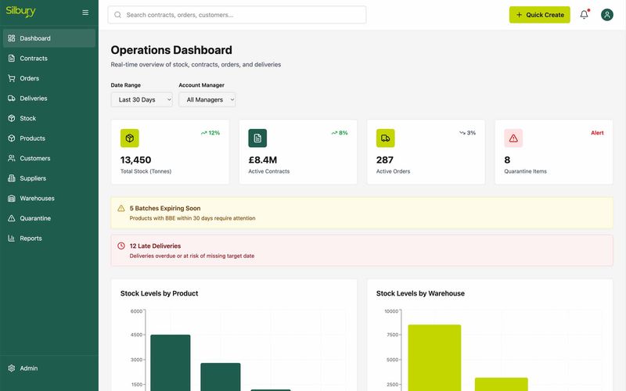Open the Contracts menu item

pos(49,58)
